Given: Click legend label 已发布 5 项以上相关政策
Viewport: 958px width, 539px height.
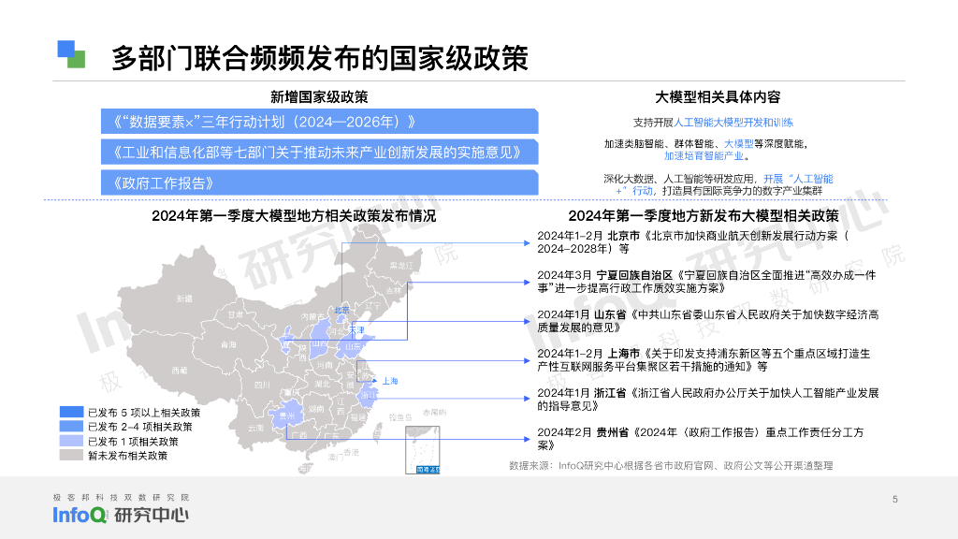Looking at the screenshot, I should [x=144, y=413].
